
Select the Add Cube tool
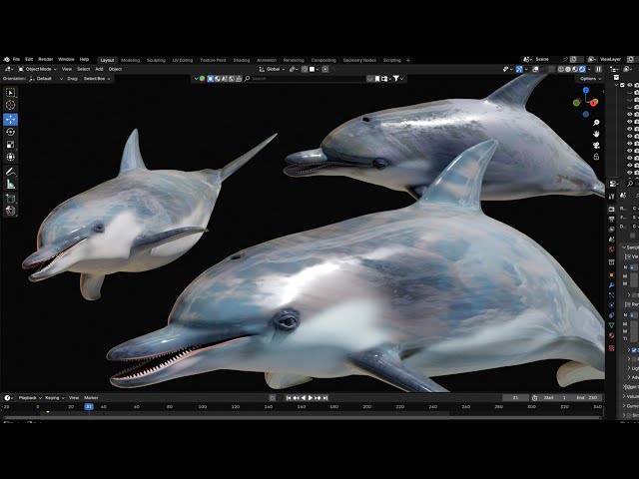tap(10, 199)
